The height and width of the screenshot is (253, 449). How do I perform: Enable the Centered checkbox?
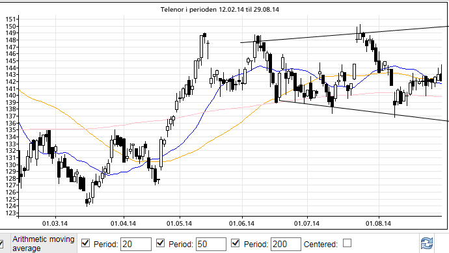coord(347,243)
